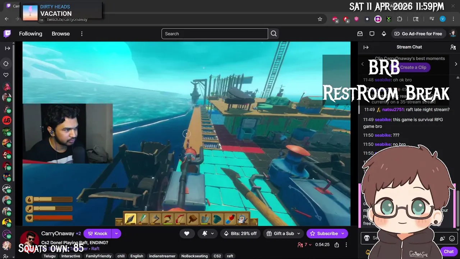Go to next chat highlight arrow
The image size is (460, 259).
[x=456, y=64]
